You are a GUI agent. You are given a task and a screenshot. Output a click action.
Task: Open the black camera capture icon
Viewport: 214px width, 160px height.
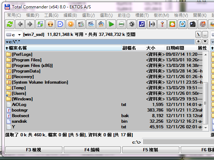tap(192, 24)
